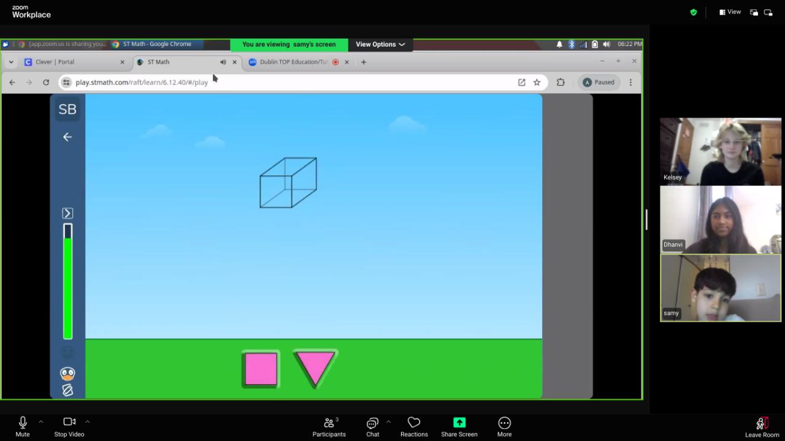Click the green encryption shield icon

[694, 12]
